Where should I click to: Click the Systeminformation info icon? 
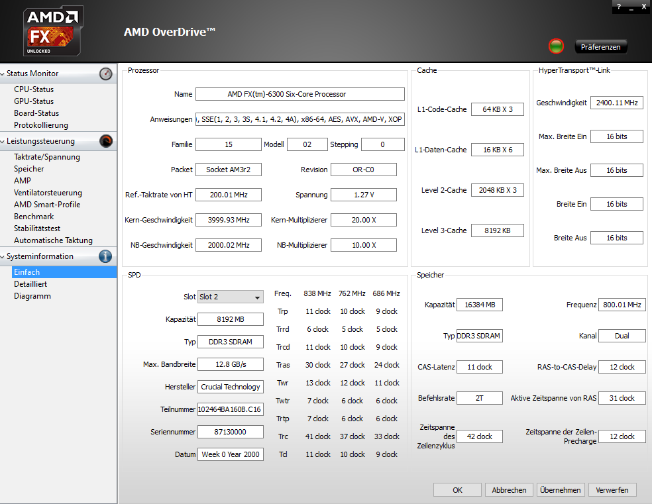[x=105, y=256]
